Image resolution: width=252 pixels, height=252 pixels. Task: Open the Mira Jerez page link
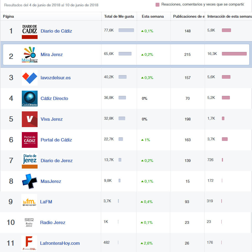click(x=51, y=54)
